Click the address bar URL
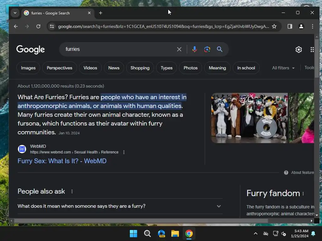Image resolution: width=322 pixels, height=241 pixels. click(x=163, y=26)
